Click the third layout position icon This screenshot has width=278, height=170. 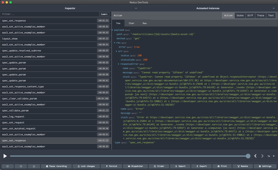pos(34,166)
